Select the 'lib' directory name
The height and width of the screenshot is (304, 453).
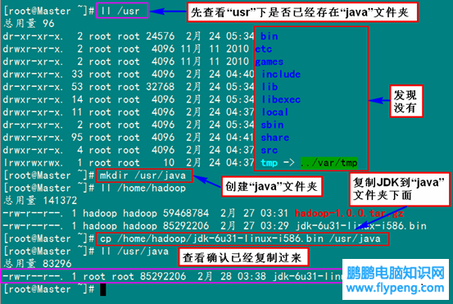point(270,87)
